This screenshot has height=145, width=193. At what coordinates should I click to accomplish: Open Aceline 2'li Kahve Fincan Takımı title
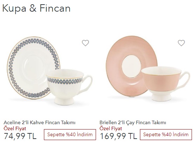tap(39, 122)
